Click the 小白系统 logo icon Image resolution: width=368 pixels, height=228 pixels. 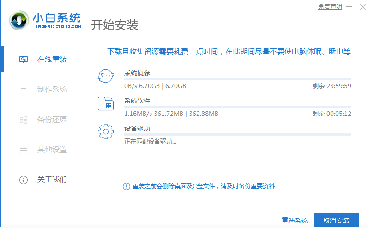click(x=19, y=21)
